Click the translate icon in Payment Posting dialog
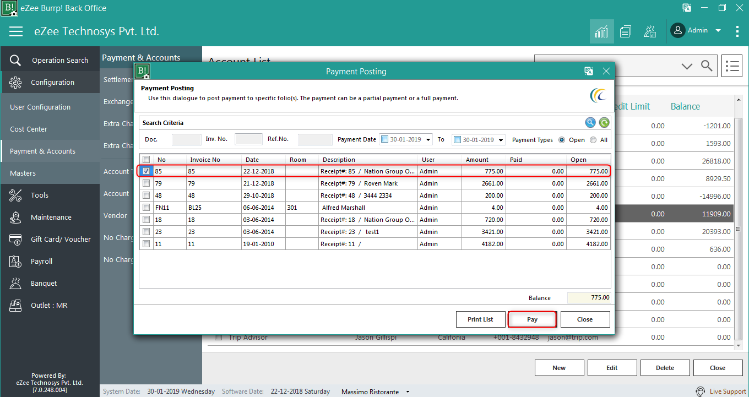749x397 pixels. [x=589, y=71]
